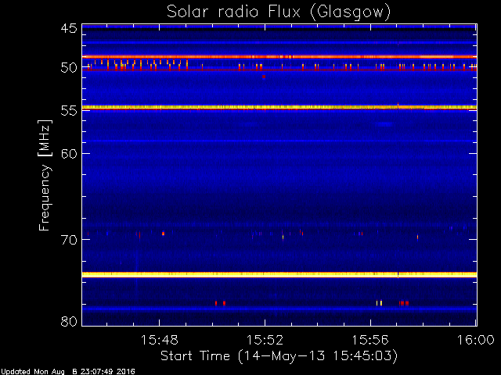Click the 15:48 time tick label
This screenshot has width=501, height=375.
click(159, 340)
